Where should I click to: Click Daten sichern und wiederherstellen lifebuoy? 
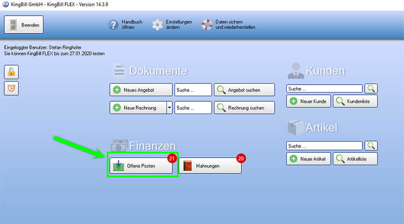(207, 25)
